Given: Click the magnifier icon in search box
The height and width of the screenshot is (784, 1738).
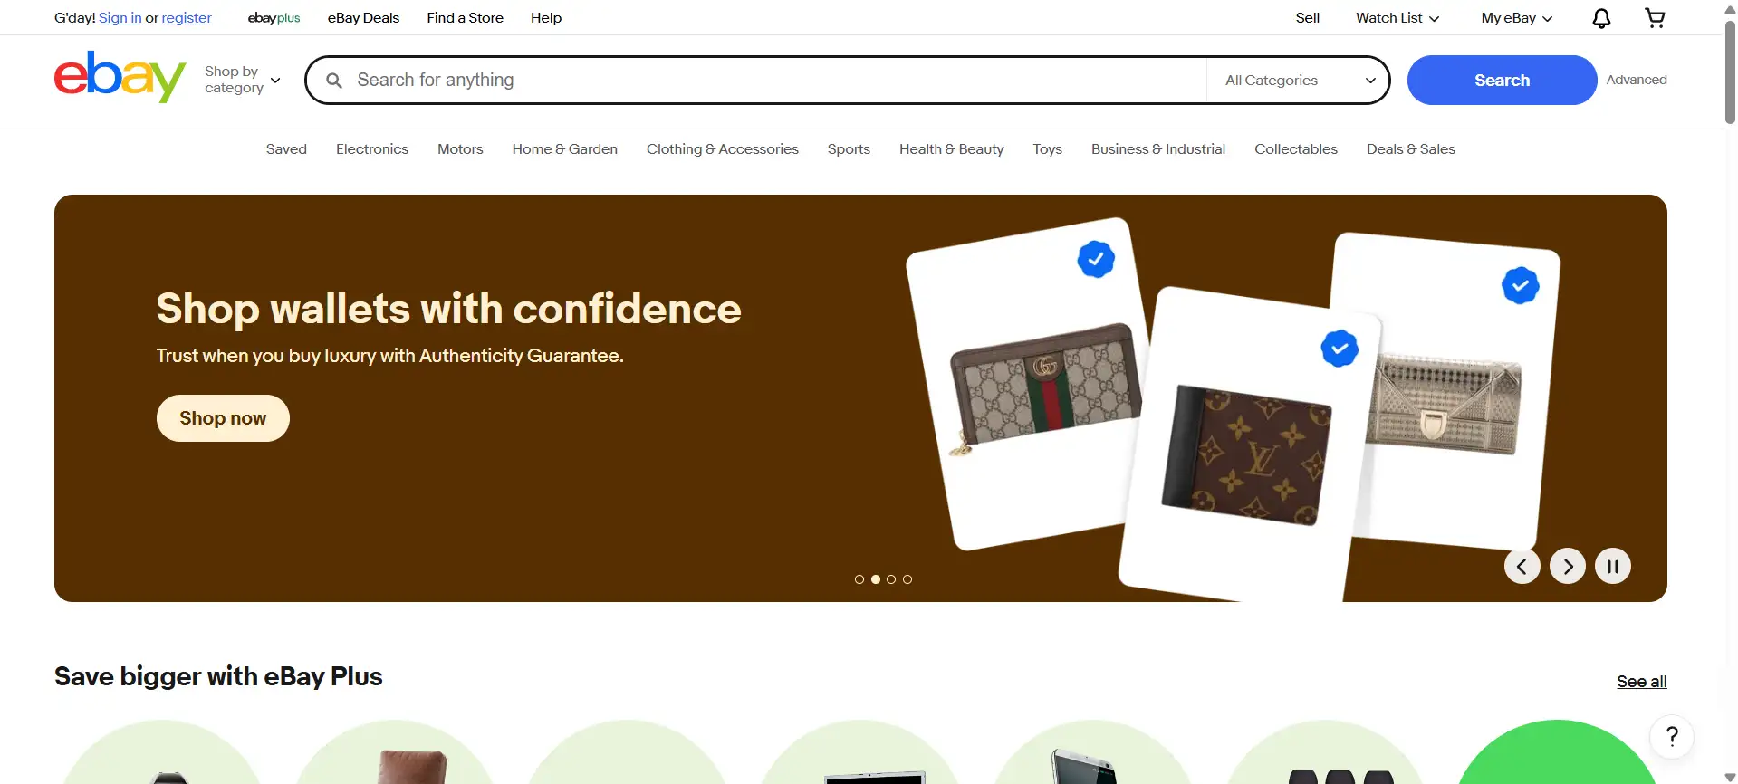Looking at the screenshot, I should tap(334, 81).
